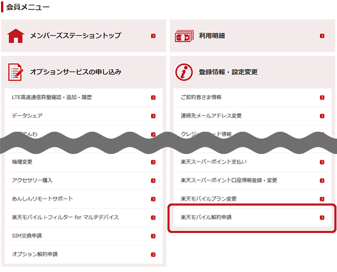Open 楽天スーパーポイント口座情報登録・変更 entry
This screenshot has height=272, width=337.
pos(253,181)
